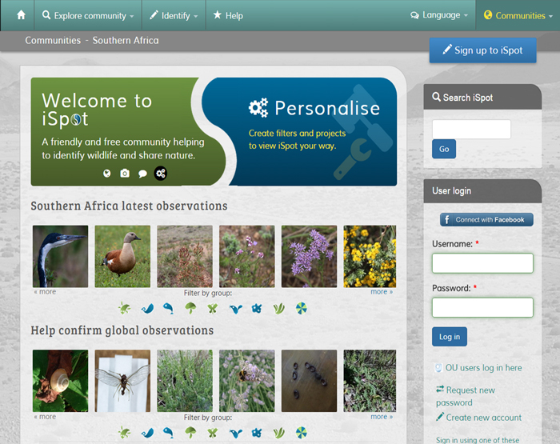The height and width of the screenshot is (444, 560).
Task: Focus the Password input field
Action: click(482, 307)
